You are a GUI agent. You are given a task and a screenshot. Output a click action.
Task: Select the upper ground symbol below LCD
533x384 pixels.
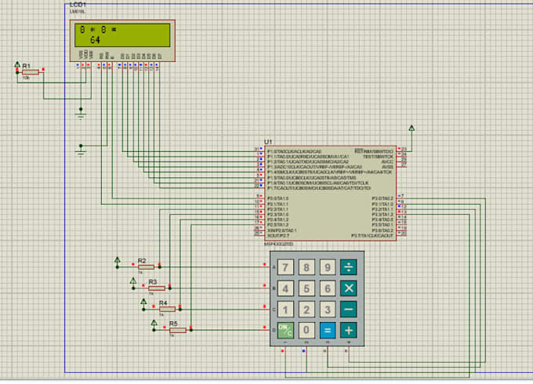tap(81, 114)
